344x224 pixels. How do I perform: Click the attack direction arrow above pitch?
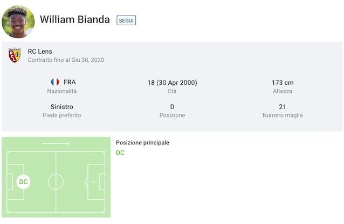56,143
